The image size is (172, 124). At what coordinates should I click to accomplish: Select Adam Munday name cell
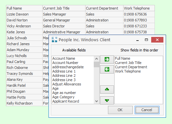[x=24, y=50]
